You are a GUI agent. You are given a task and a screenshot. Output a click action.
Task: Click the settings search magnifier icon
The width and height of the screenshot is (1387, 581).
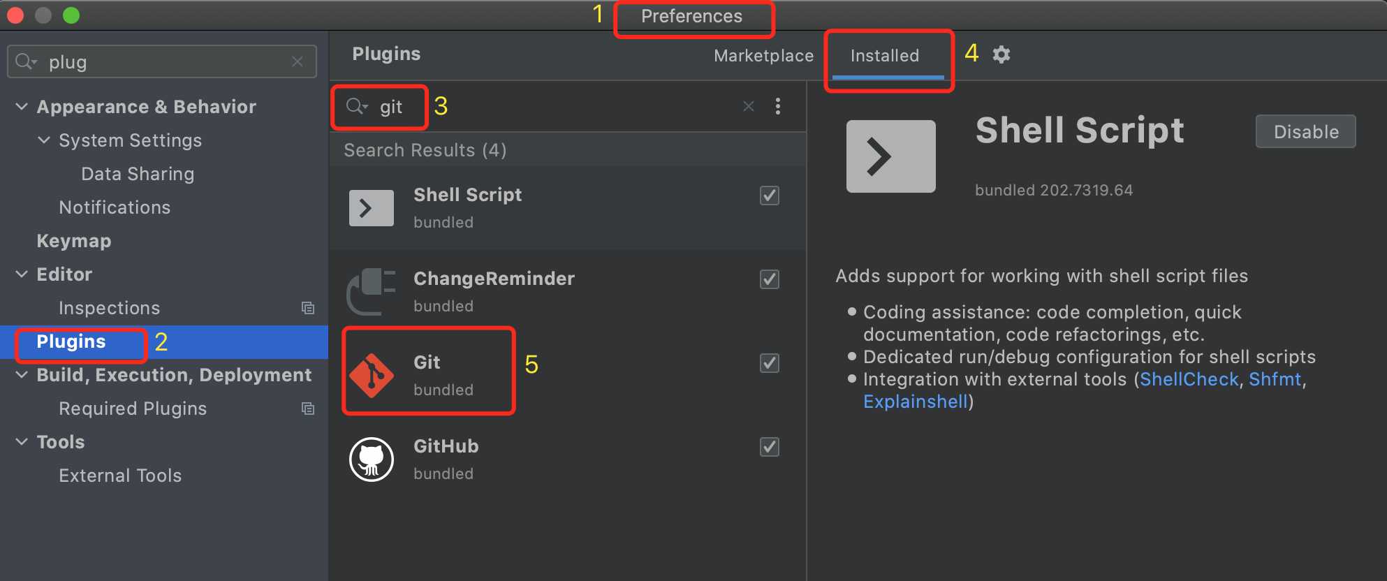click(x=26, y=61)
